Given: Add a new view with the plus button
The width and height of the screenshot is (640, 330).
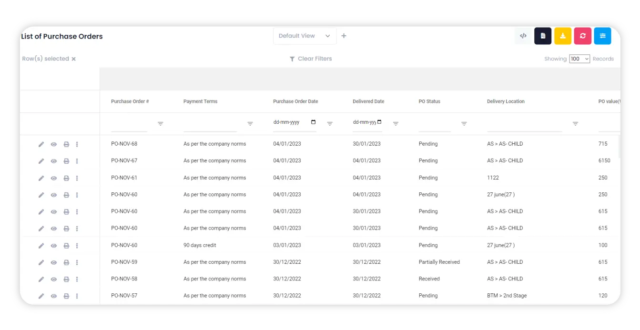Looking at the screenshot, I should pyautogui.click(x=344, y=35).
